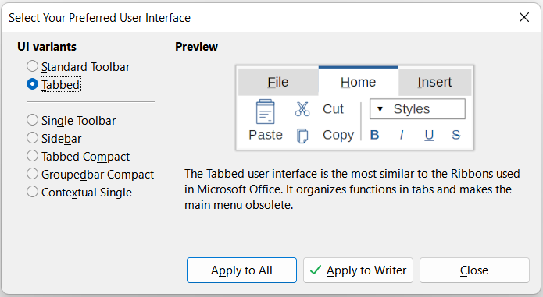Click the Apply to All button
543x297 pixels.
(241, 270)
